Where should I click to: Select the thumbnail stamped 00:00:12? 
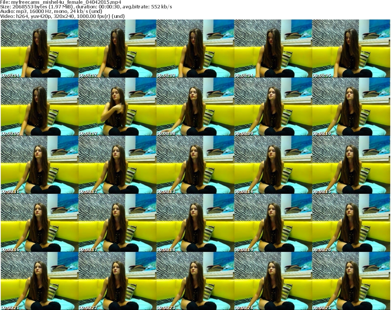coord(118,165)
